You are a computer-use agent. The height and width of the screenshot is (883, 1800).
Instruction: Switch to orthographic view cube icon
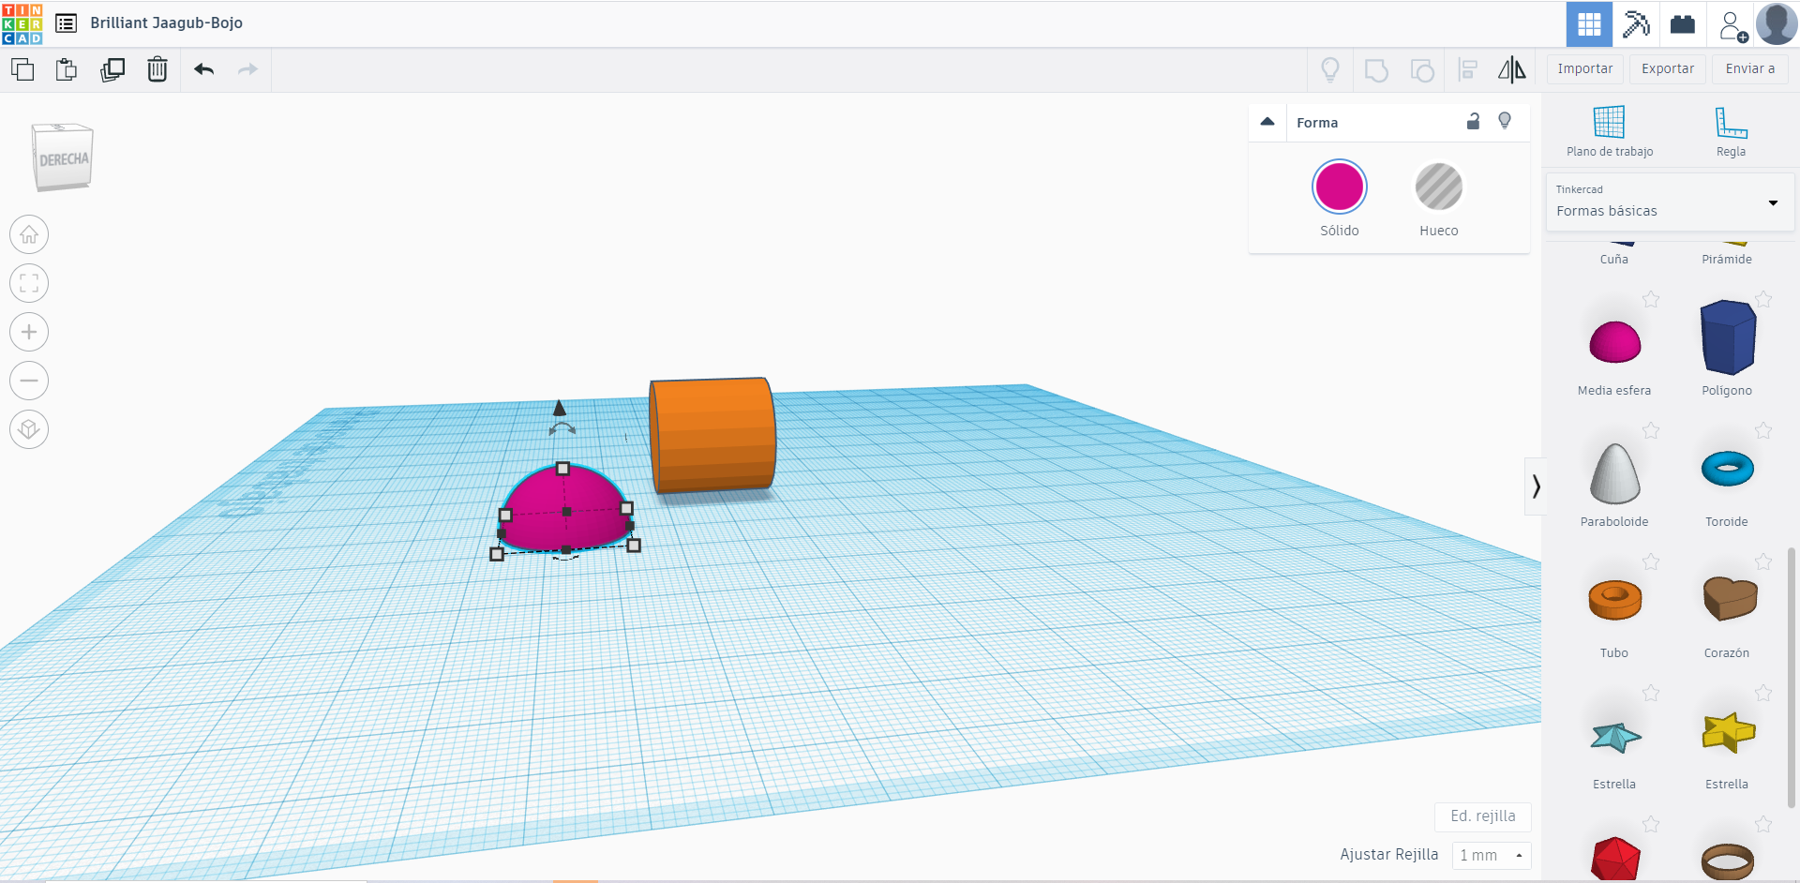pyautogui.click(x=29, y=429)
